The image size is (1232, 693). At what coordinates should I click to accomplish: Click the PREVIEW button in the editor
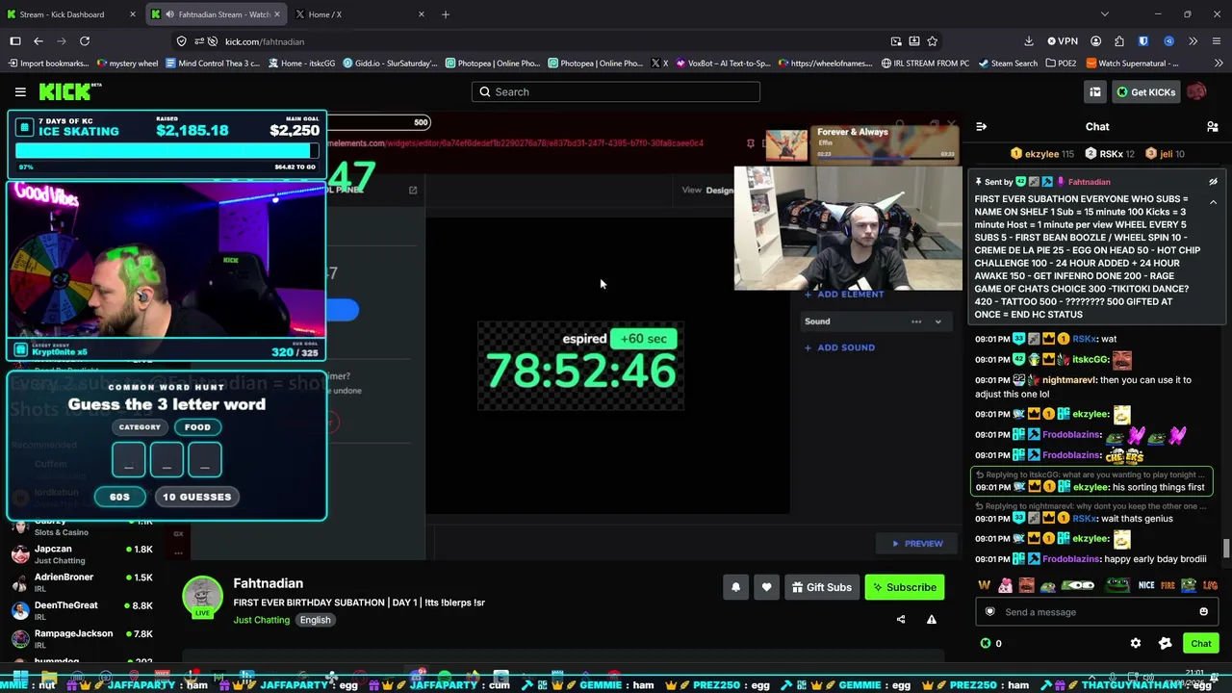tap(917, 544)
